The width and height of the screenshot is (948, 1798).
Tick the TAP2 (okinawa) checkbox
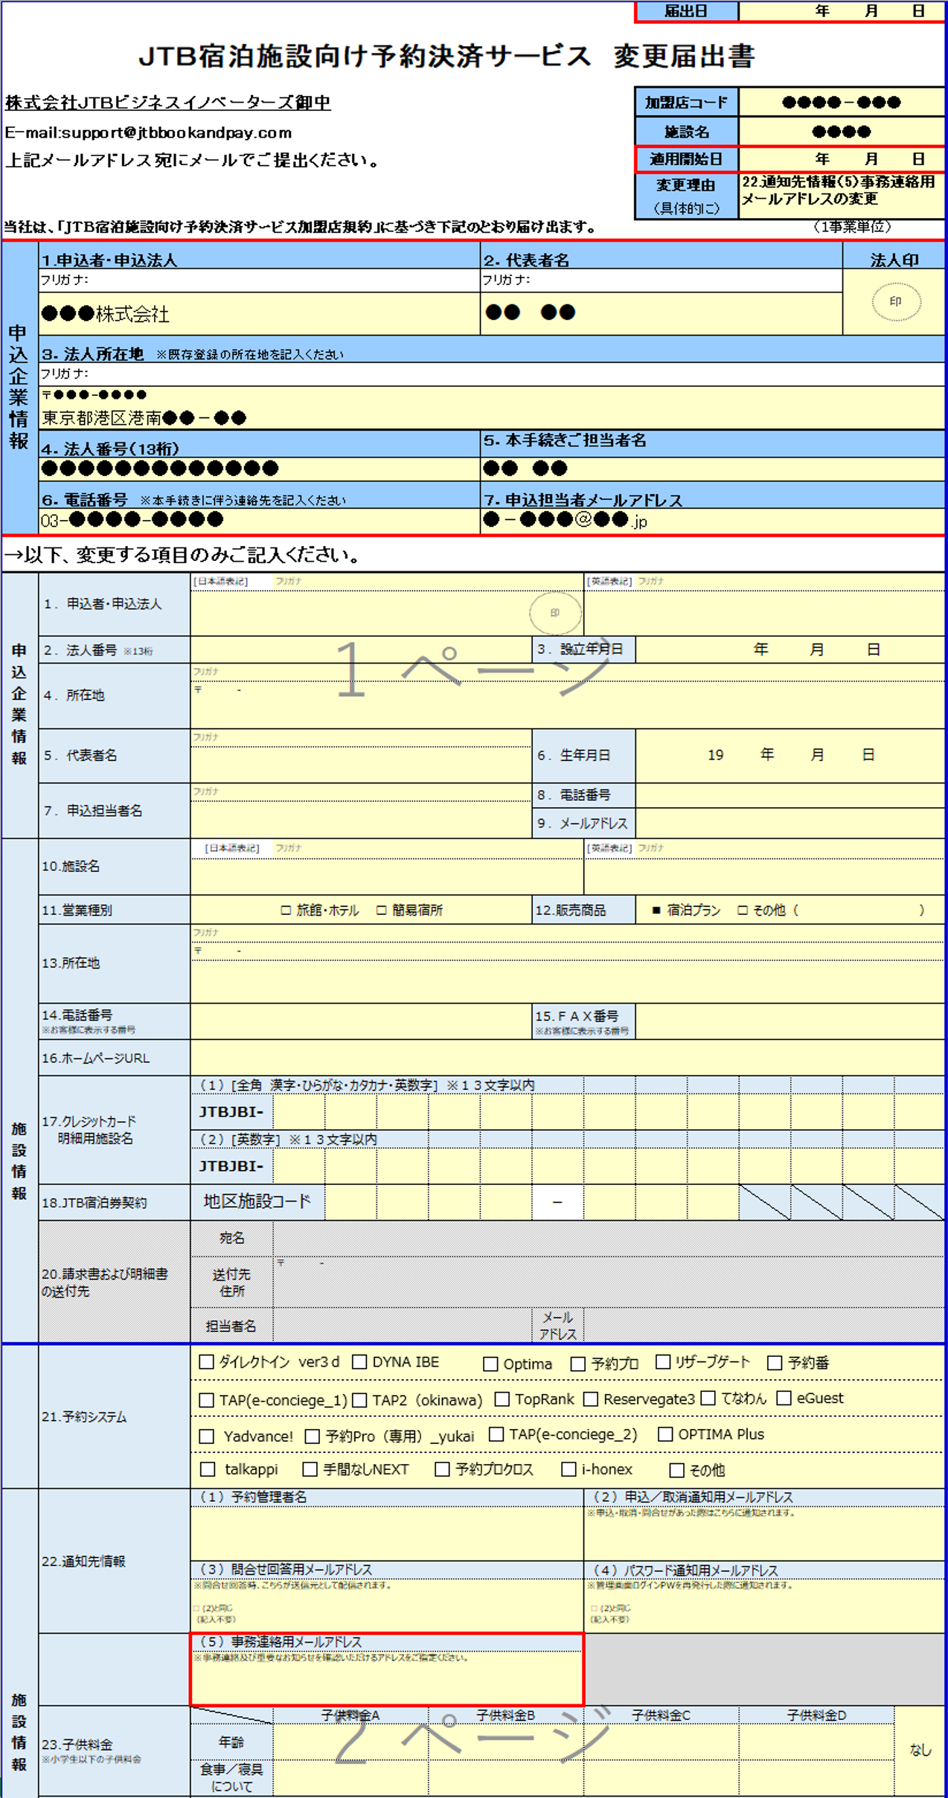(x=359, y=1400)
